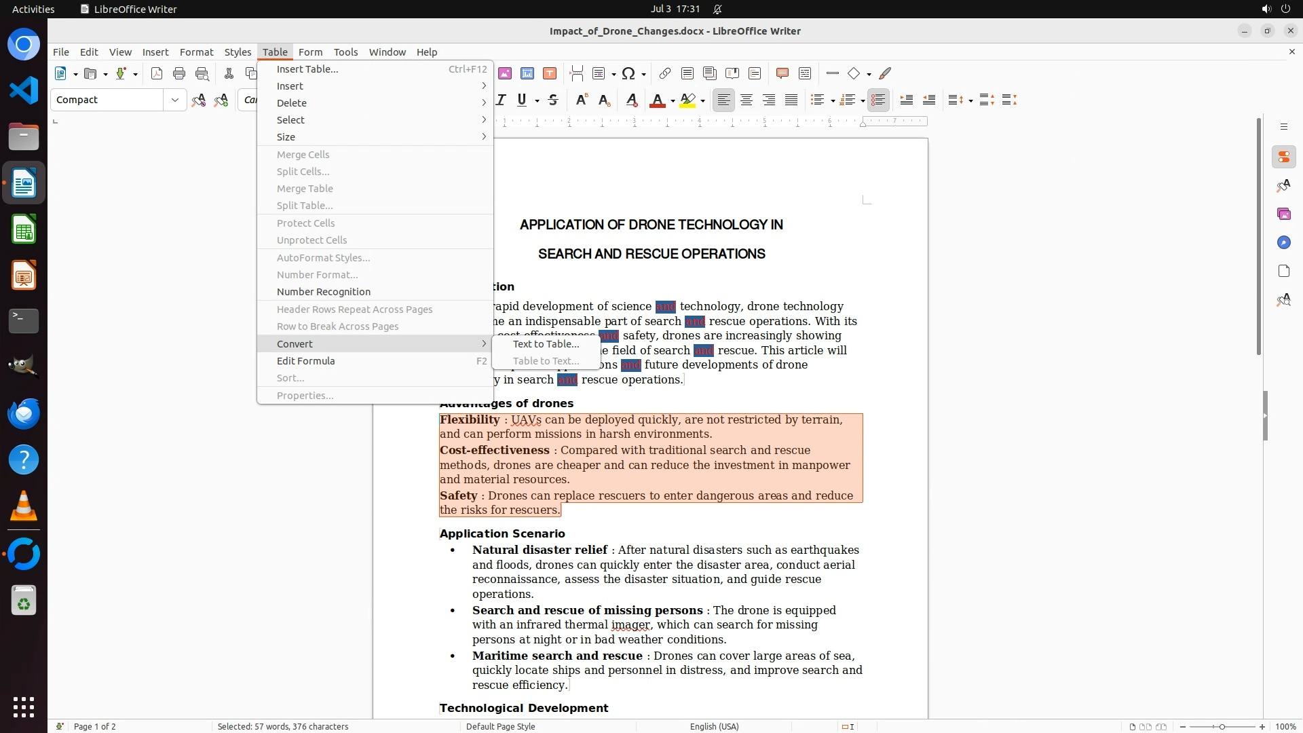The height and width of the screenshot is (733, 1303).
Task: Click Number Recognition in Table menu
Action: 323,292
